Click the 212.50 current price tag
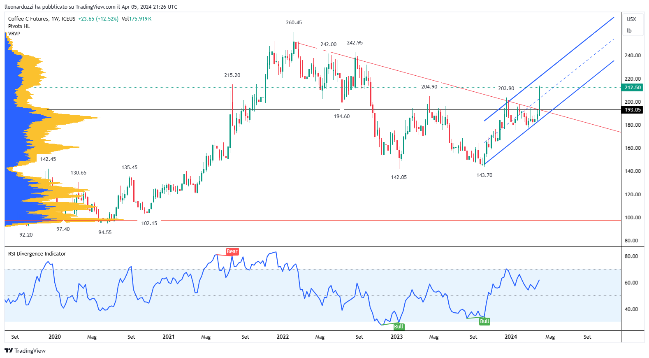 click(633, 87)
